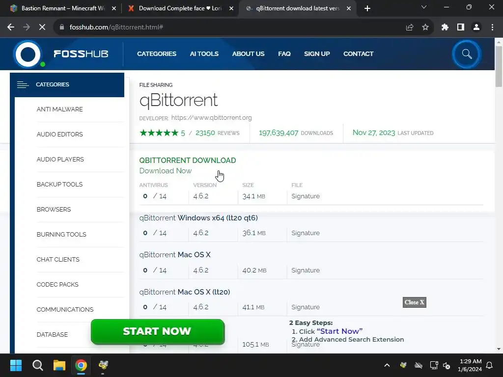
Task: Select ANTI MALWARE category
Action: (x=59, y=109)
